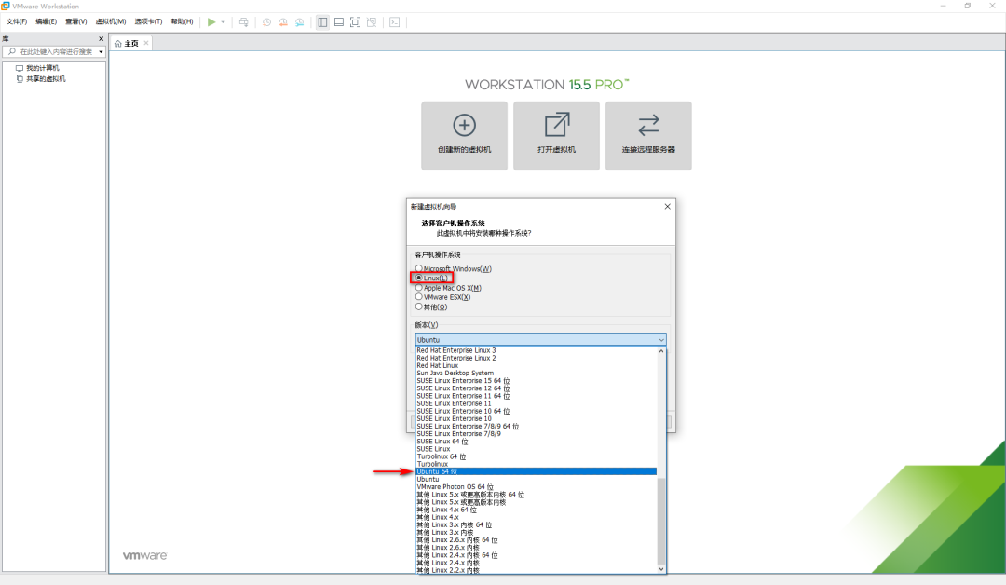Click the green Power On play icon
The image size is (1006, 585).
pos(211,21)
